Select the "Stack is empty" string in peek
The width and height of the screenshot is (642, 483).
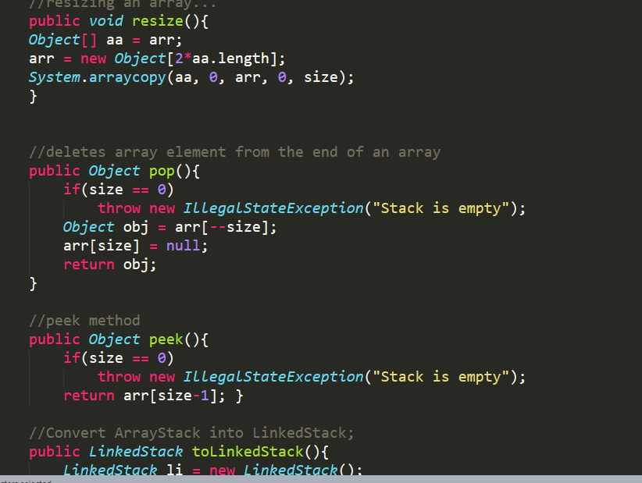click(438, 376)
